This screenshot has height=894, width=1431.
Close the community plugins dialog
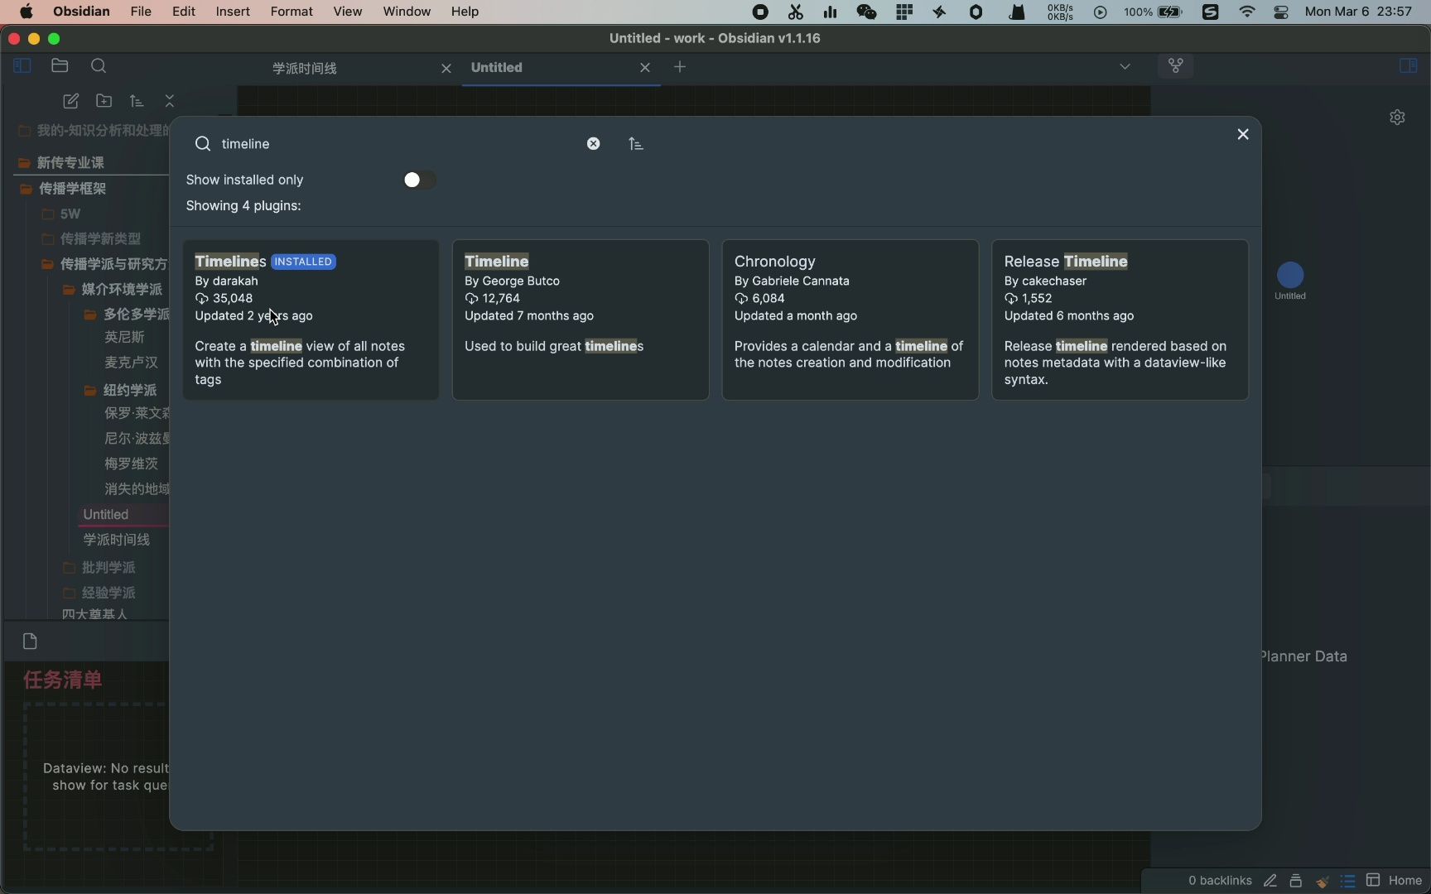pos(1243,134)
